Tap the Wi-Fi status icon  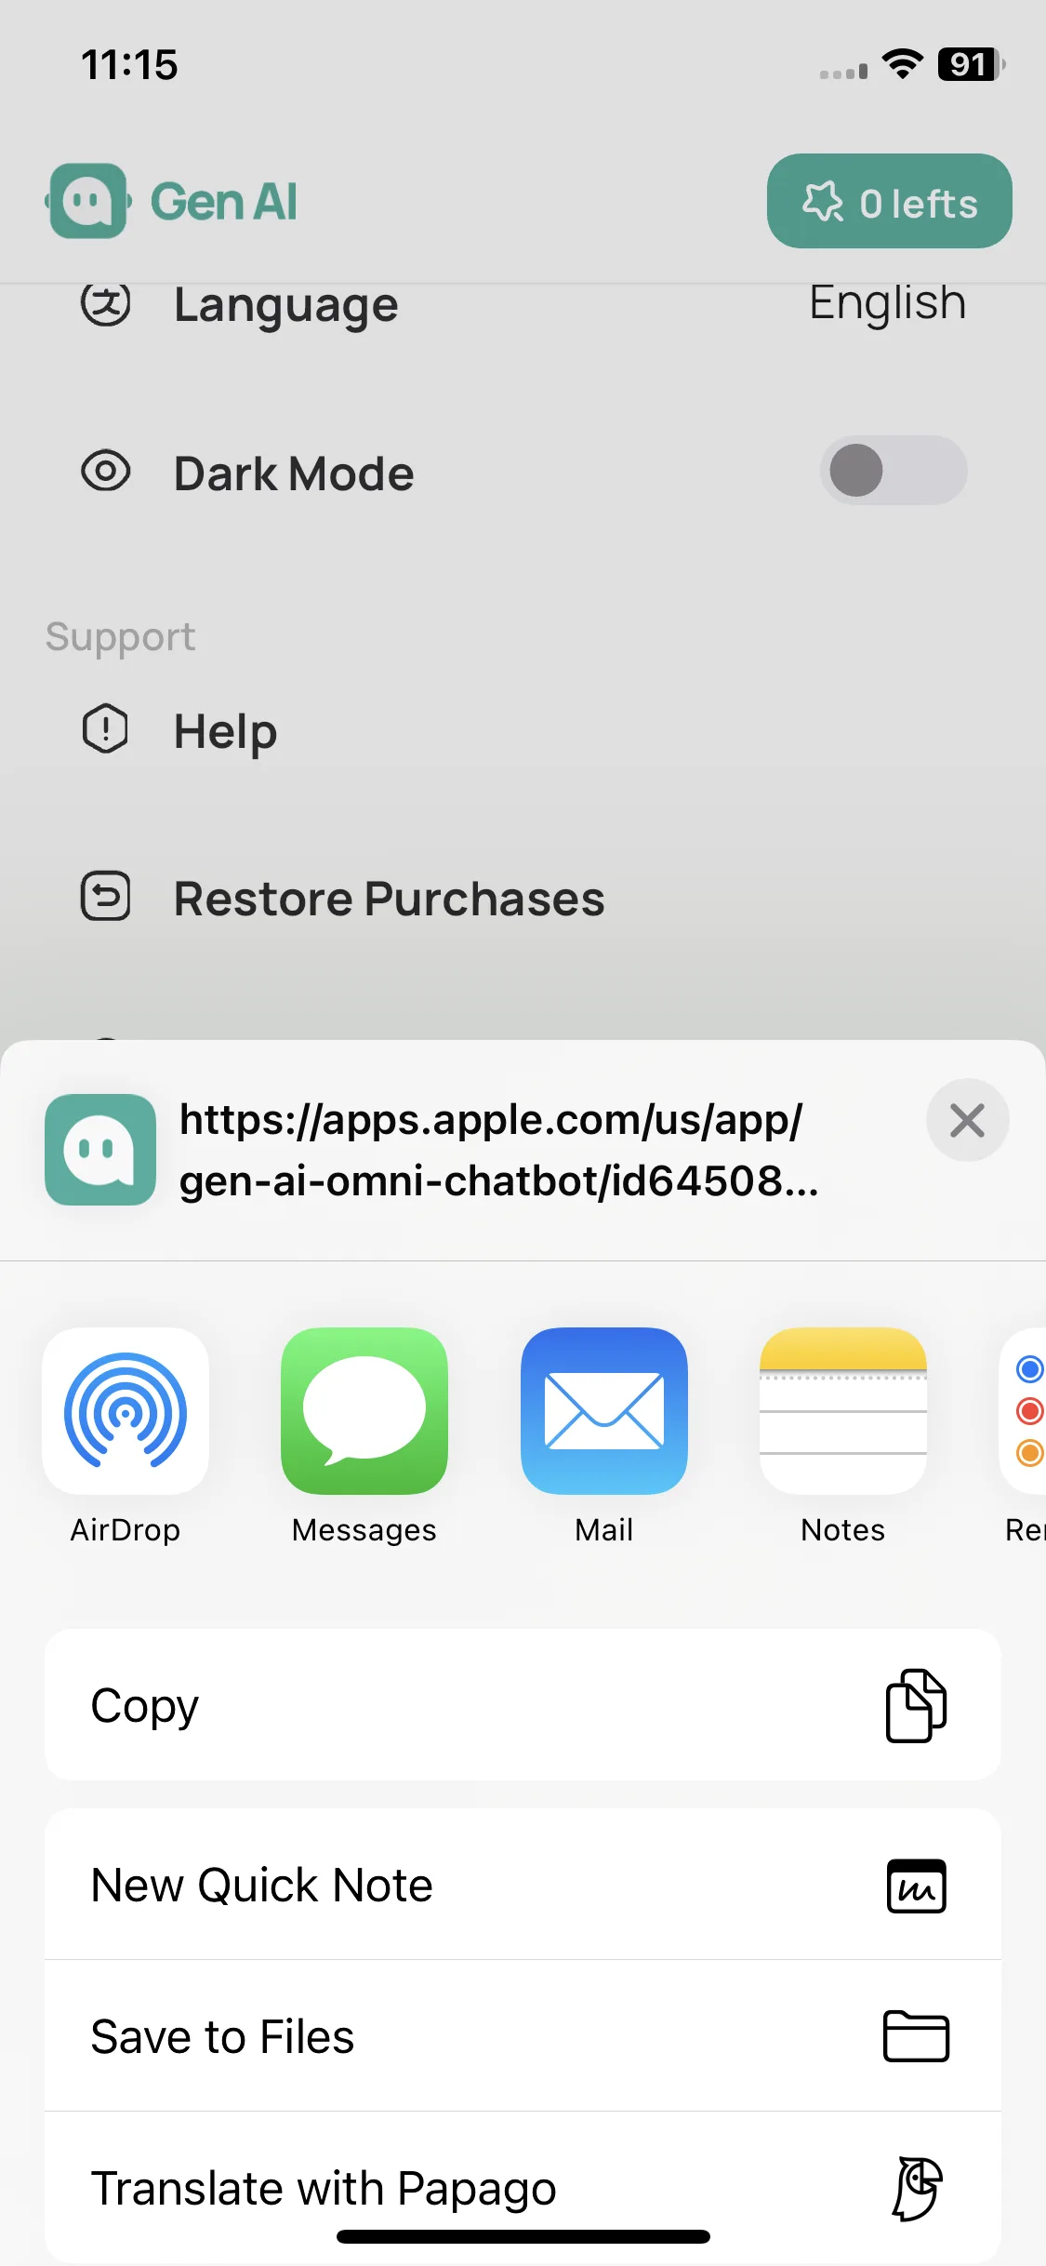[x=903, y=64]
